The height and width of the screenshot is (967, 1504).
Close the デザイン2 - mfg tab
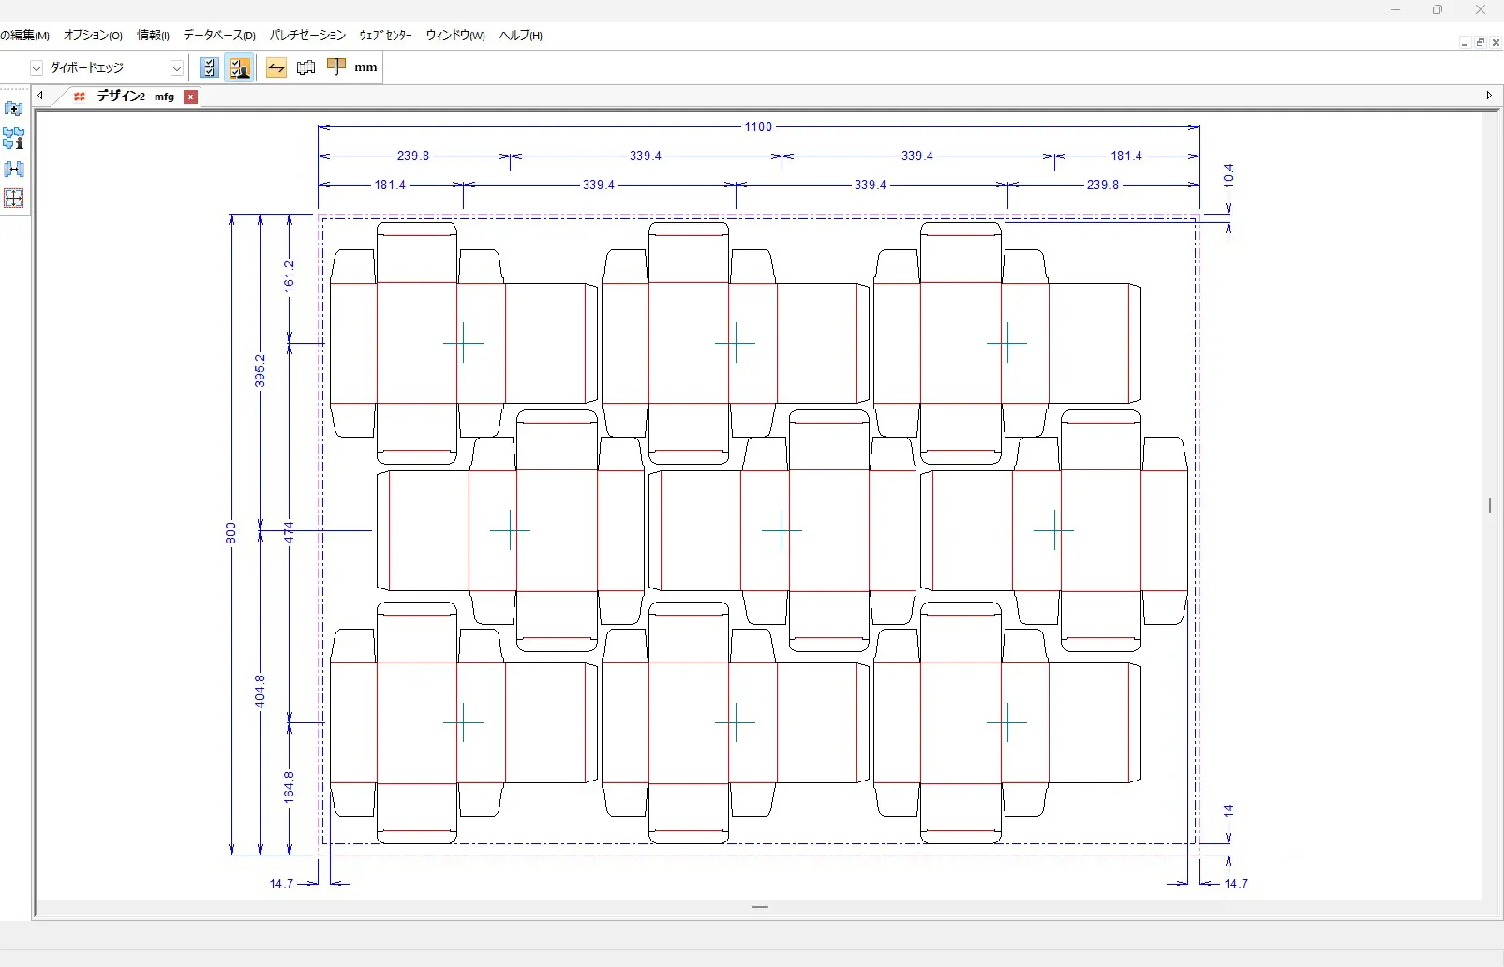(x=190, y=97)
